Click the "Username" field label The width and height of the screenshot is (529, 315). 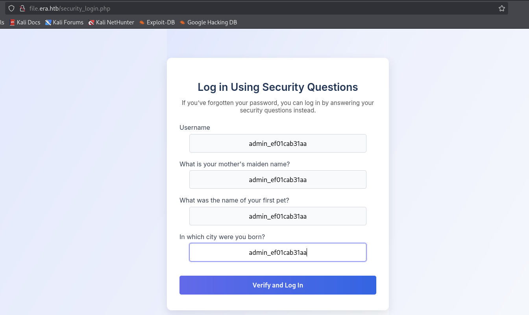pos(195,127)
